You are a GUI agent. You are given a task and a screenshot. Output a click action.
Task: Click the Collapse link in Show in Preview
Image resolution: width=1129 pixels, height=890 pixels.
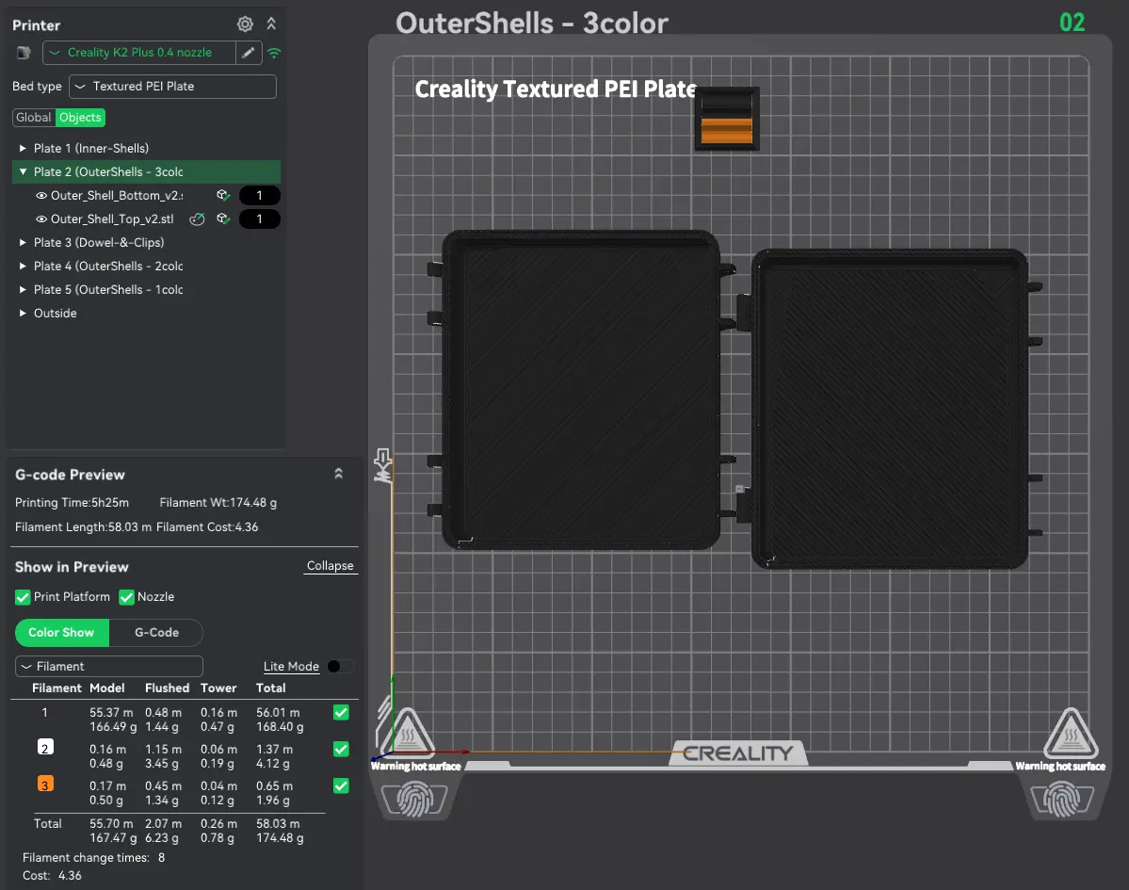coord(331,566)
